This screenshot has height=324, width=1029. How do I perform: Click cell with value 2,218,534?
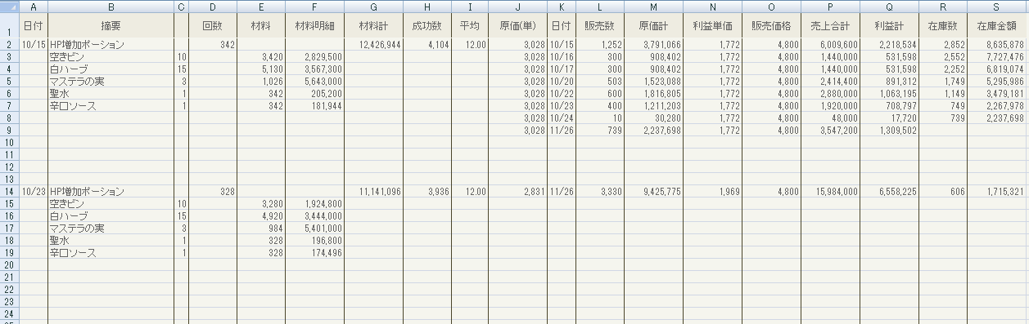889,44
